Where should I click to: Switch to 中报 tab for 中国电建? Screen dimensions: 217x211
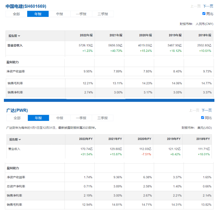pos(60,14)
